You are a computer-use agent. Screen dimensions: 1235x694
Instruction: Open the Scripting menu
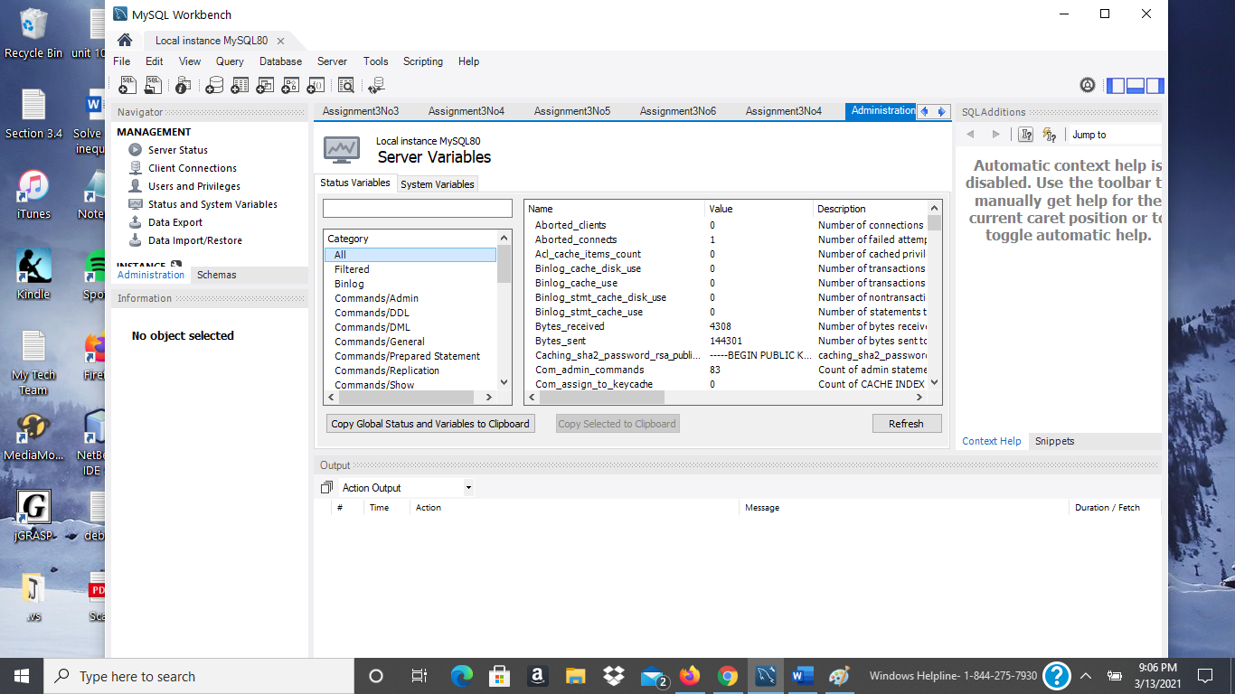tap(423, 61)
